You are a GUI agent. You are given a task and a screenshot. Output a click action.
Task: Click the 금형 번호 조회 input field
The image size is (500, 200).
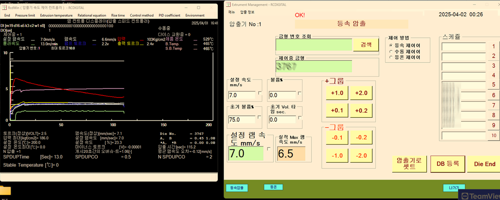pos(314,45)
